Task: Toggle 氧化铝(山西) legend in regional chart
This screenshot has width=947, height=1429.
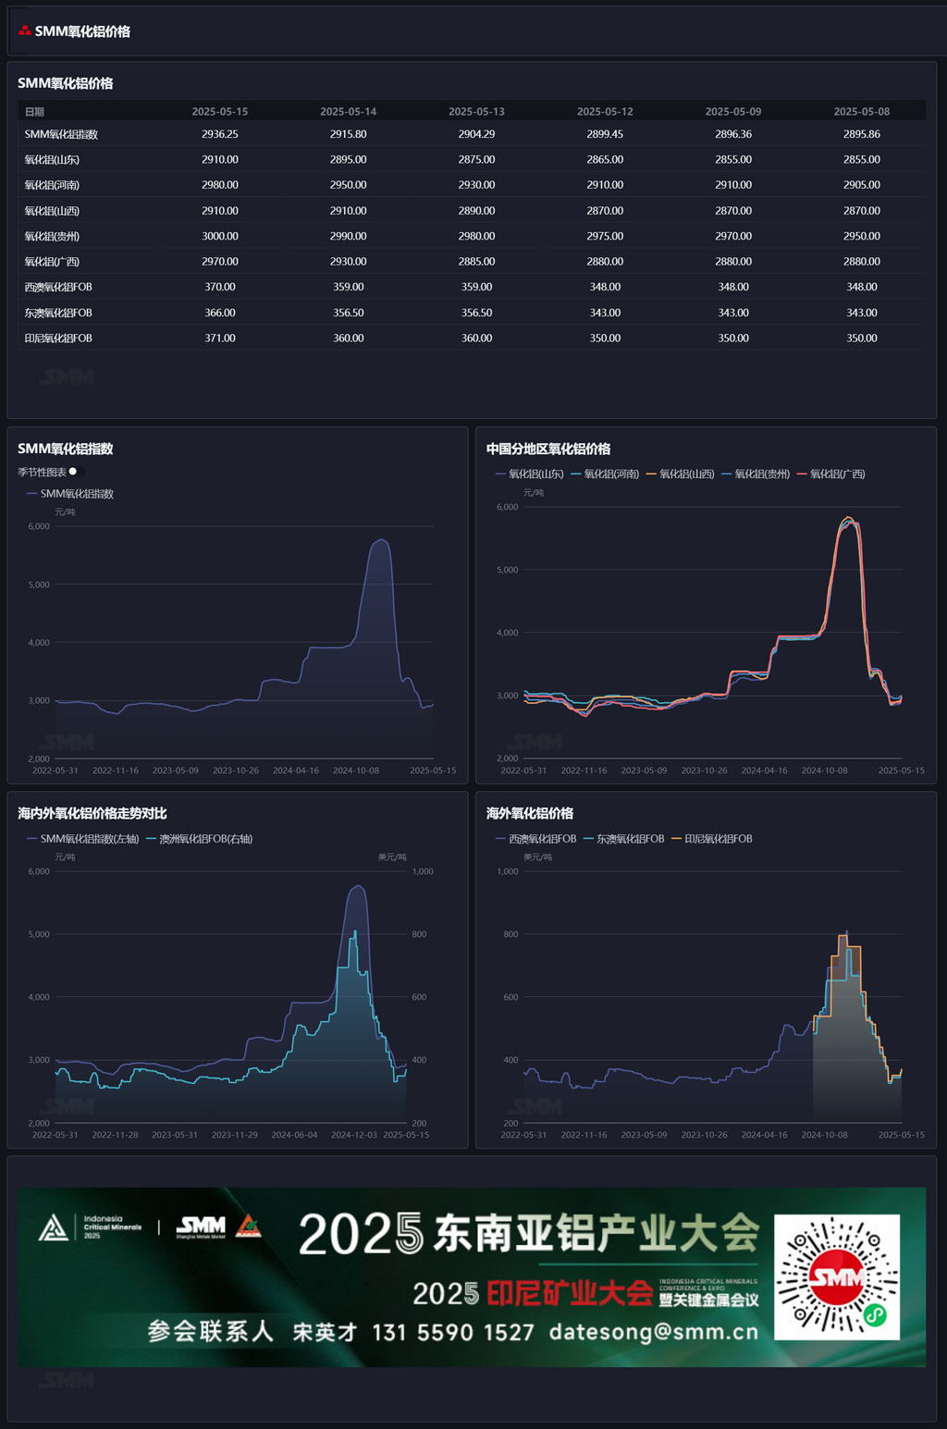Action: click(x=681, y=474)
